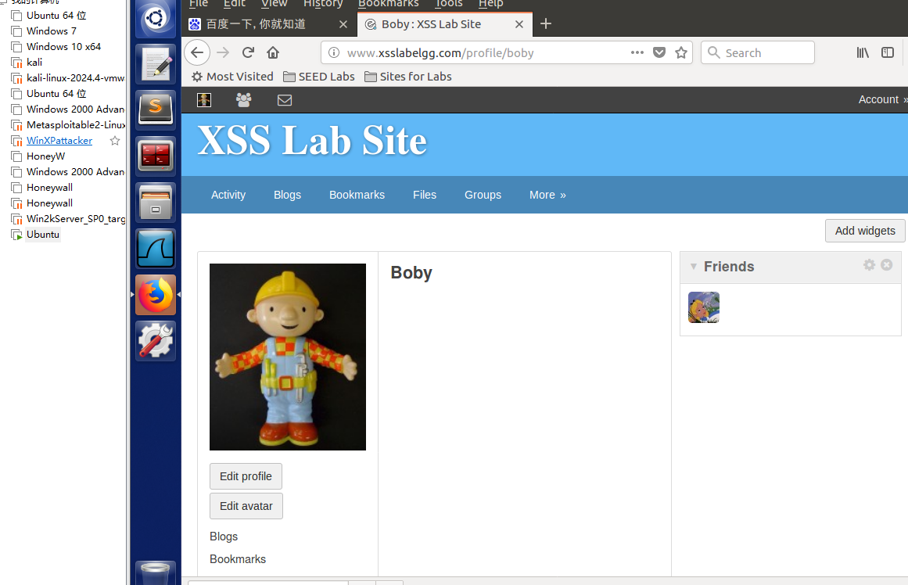Click Edit avatar button
Viewport: 908px width, 585px height.
coord(246,506)
